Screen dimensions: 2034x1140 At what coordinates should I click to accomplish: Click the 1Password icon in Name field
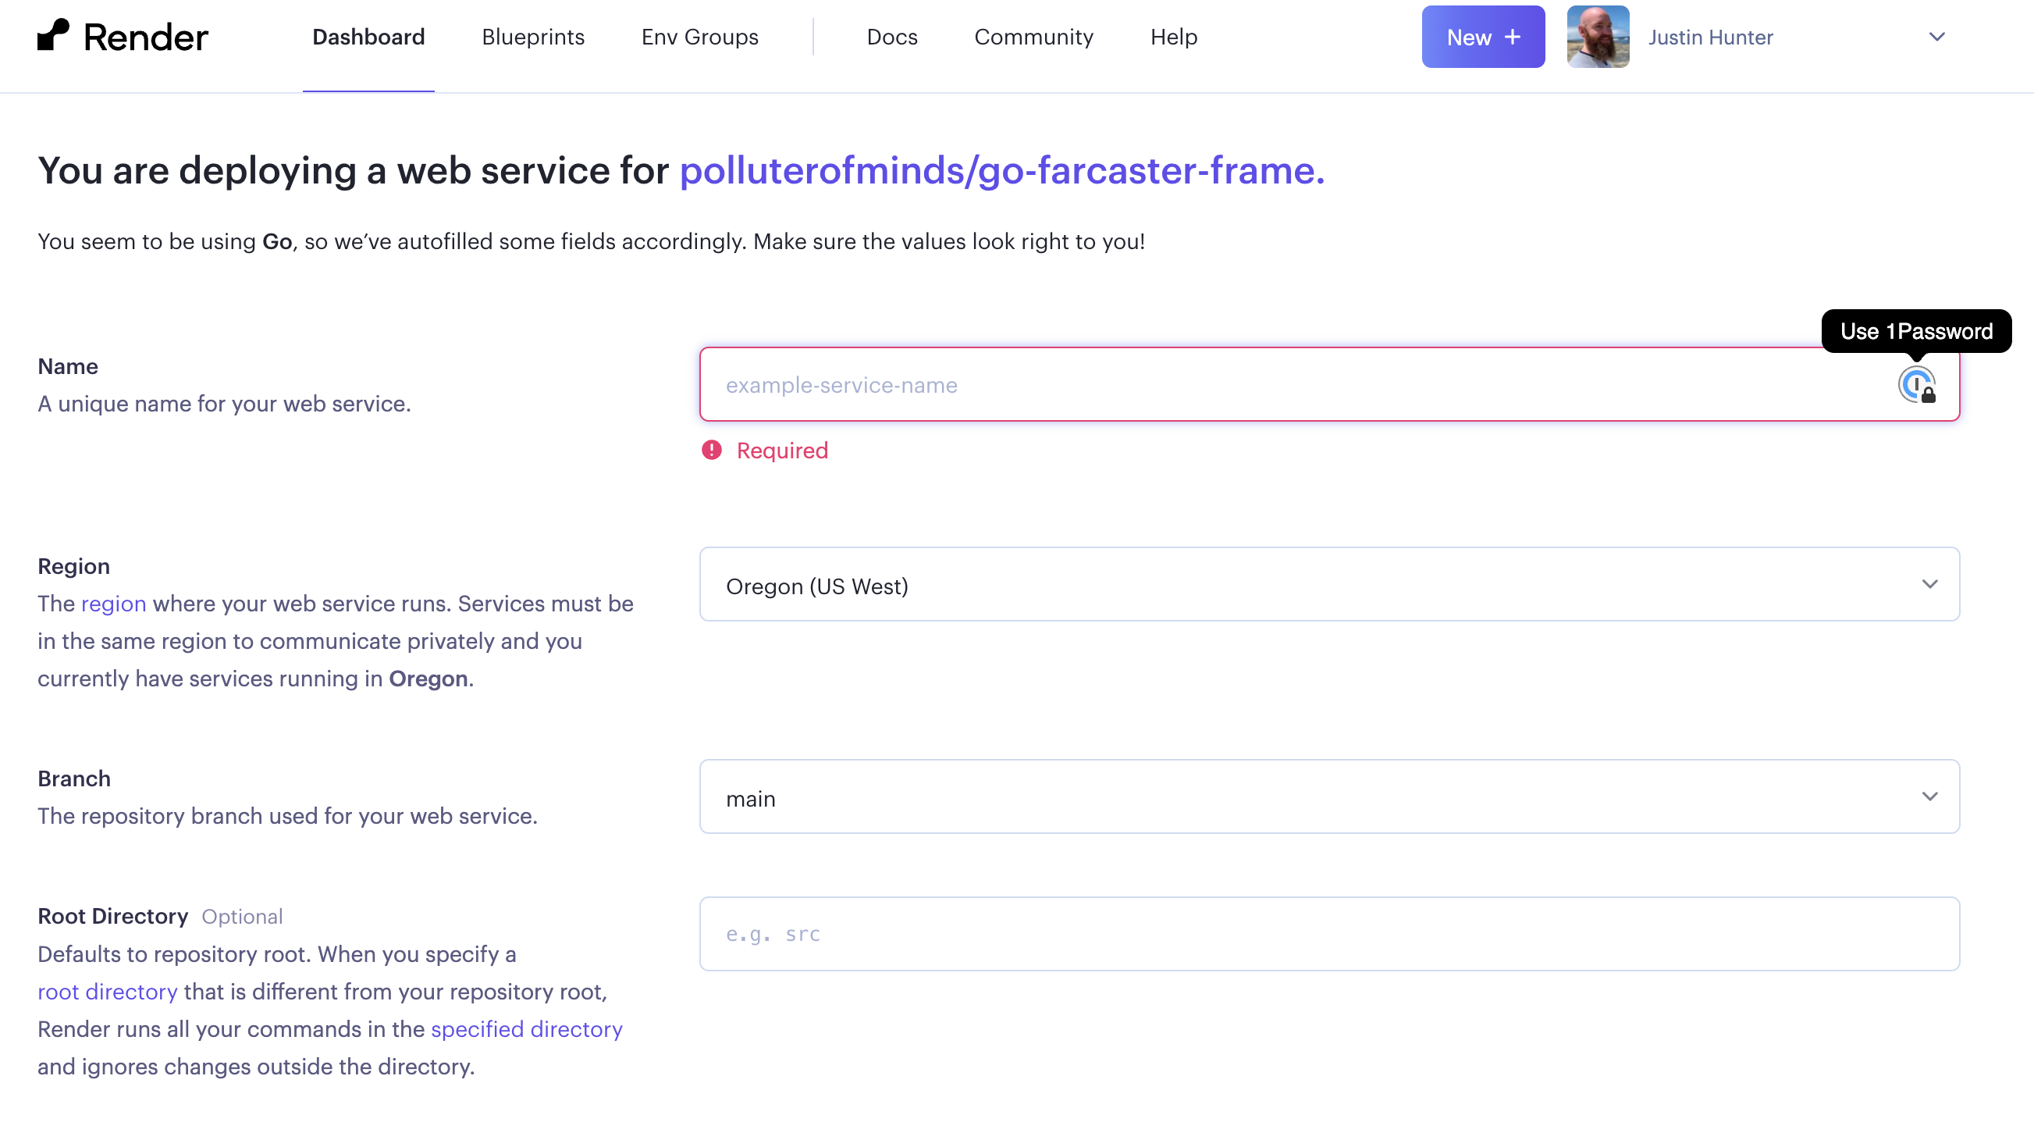pos(1916,385)
